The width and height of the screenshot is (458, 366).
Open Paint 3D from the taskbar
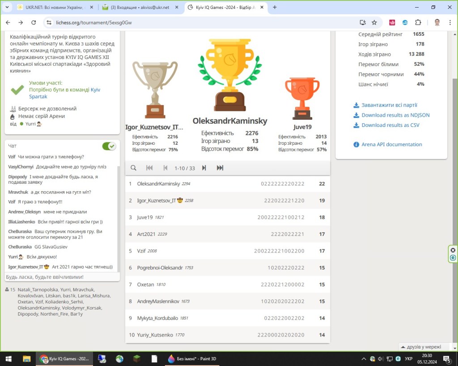pos(191,359)
